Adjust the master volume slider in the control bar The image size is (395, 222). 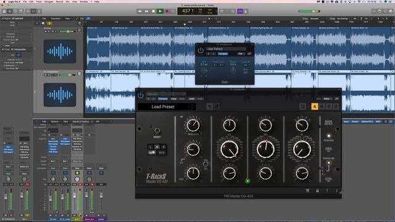[309, 11]
